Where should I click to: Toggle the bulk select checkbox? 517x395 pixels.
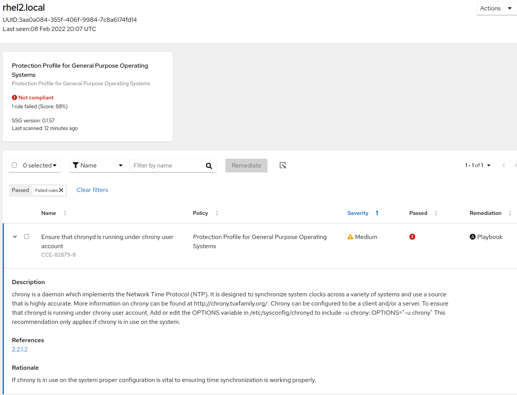click(15, 165)
